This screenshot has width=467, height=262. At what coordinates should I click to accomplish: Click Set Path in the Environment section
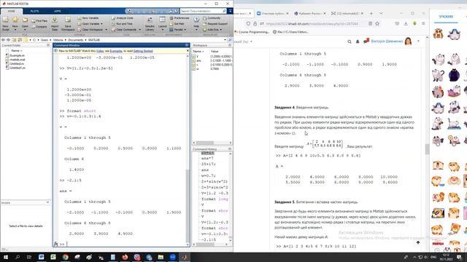[x=177, y=24]
